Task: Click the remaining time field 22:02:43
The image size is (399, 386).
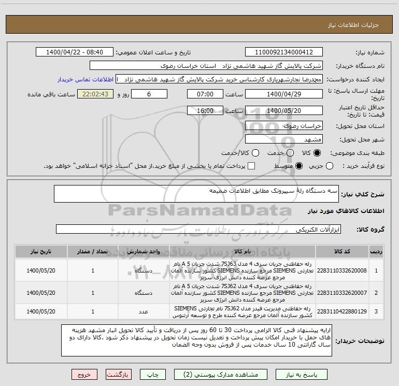Action: tap(95, 94)
